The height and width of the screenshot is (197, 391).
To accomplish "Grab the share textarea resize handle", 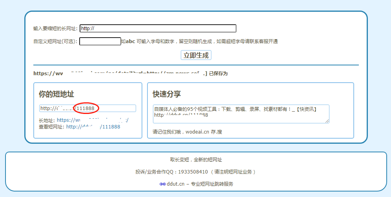I will (x=327, y=121).
